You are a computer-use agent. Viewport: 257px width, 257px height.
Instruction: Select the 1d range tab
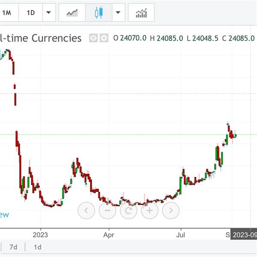pos(38,247)
